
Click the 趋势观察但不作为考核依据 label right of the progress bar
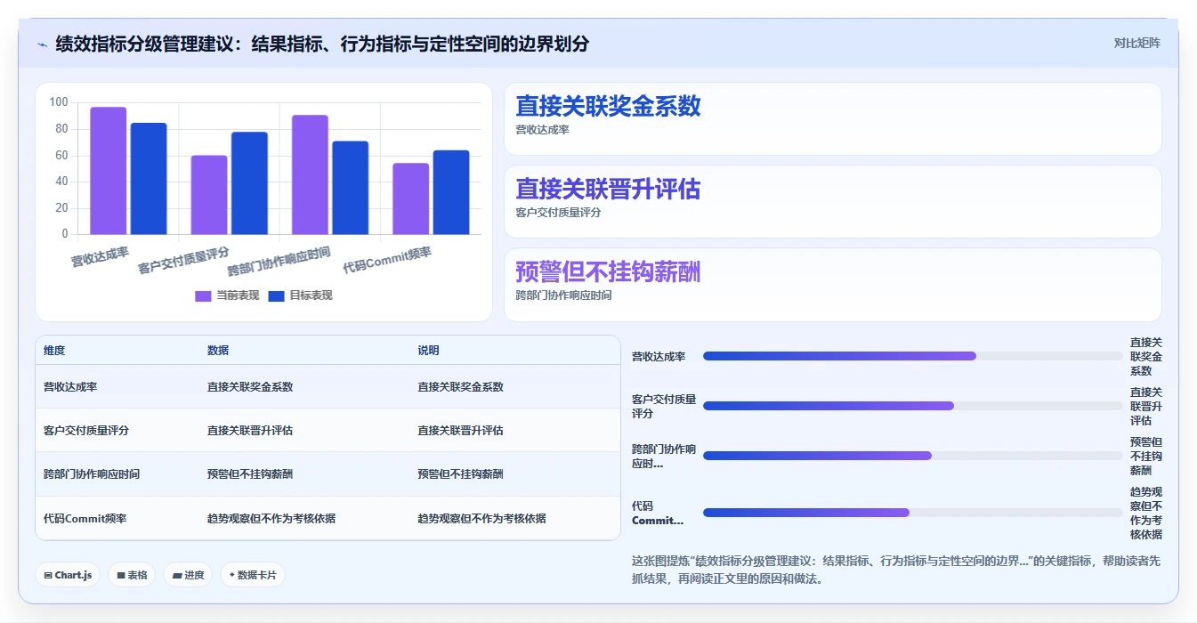pyautogui.click(x=1146, y=514)
